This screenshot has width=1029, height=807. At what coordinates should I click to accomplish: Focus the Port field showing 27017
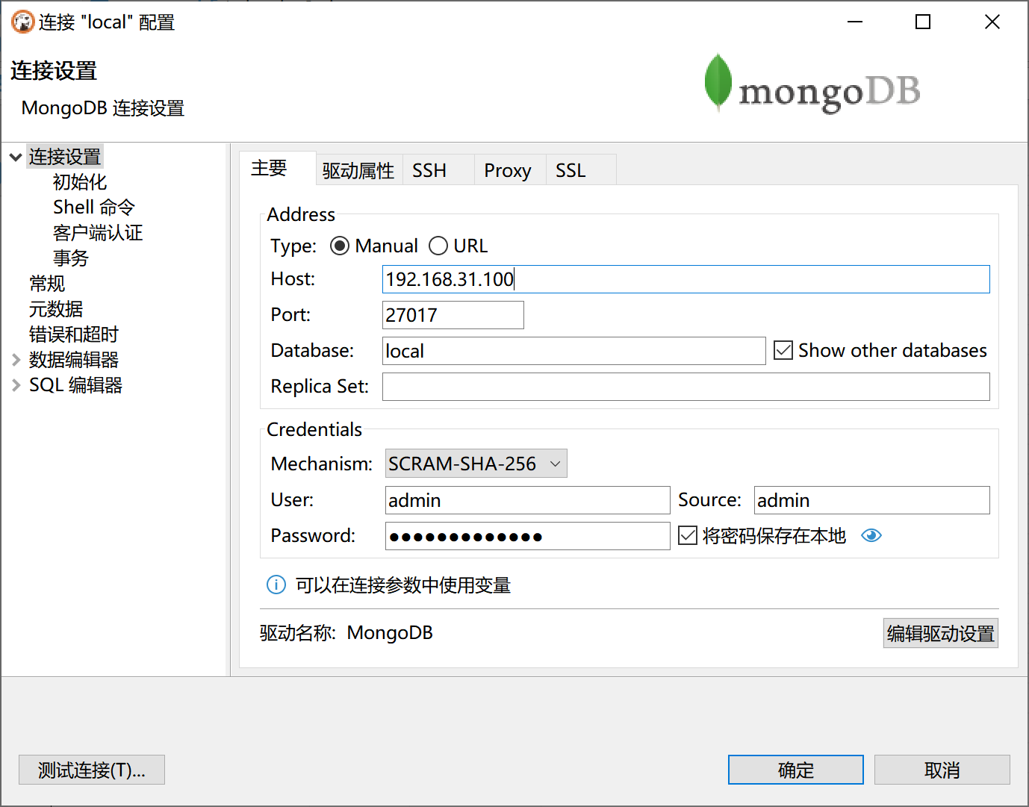453,315
